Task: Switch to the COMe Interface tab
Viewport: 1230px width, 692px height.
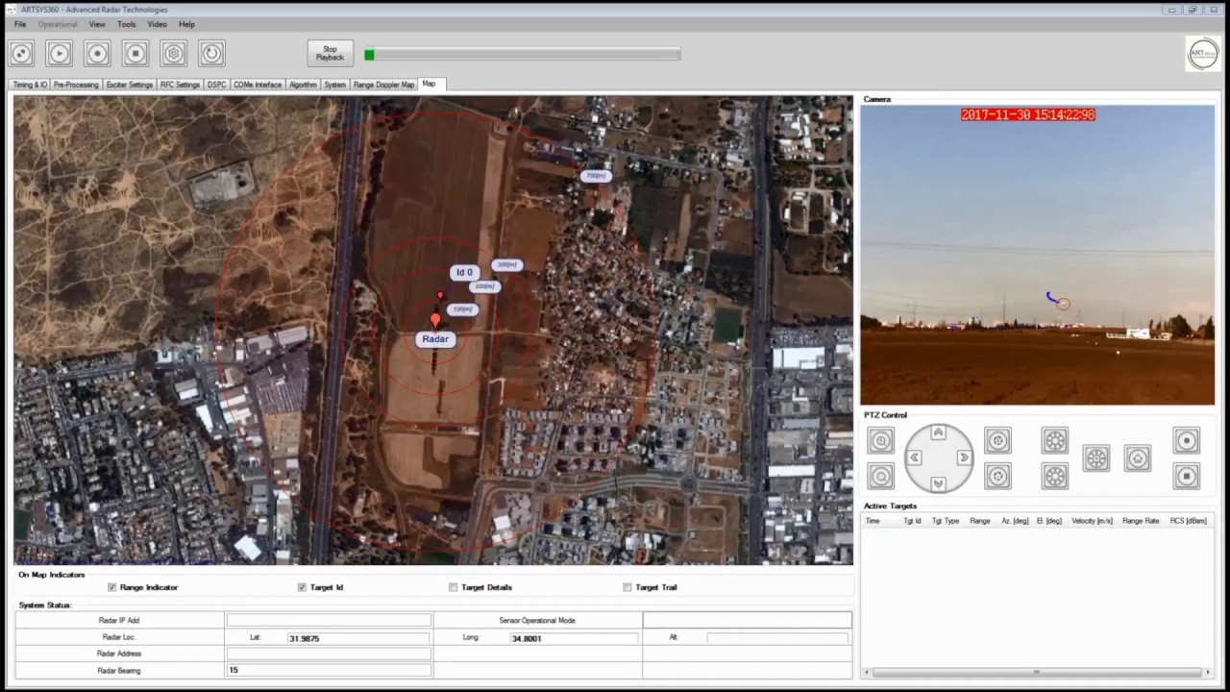Action: pos(258,85)
